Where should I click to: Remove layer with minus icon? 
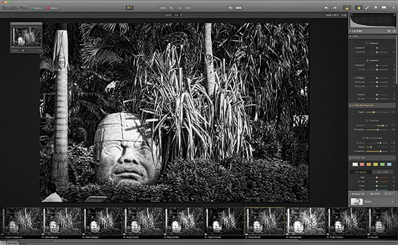394,31
